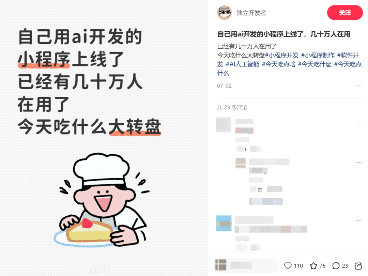The height and width of the screenshot is (276, 368).
Task: Open the #AI人工智能 hashtag
Action: coord(243,64)
